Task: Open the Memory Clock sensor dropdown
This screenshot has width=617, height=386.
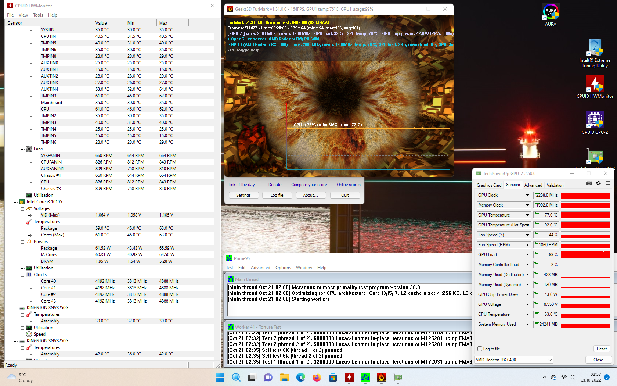Action: 527,205
